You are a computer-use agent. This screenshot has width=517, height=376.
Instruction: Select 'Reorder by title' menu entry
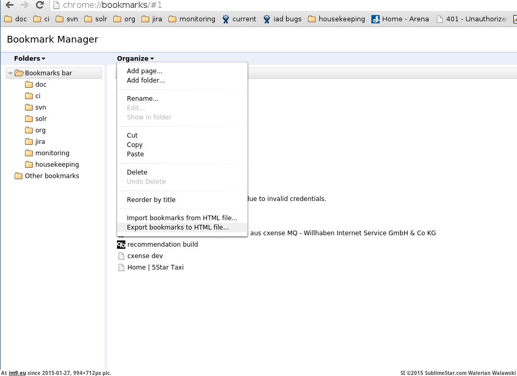(x=151, y=200)
